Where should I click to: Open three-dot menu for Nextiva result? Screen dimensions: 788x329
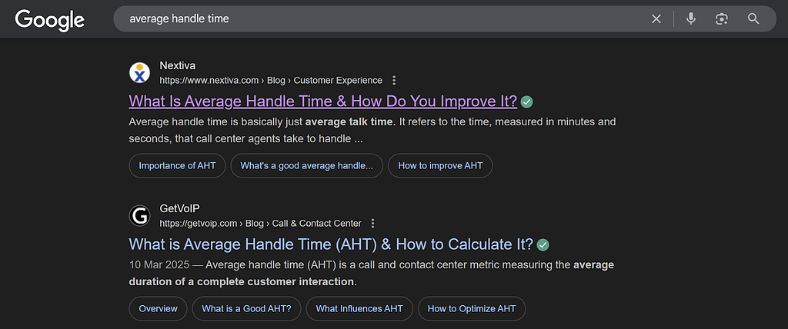pos(394,81)
